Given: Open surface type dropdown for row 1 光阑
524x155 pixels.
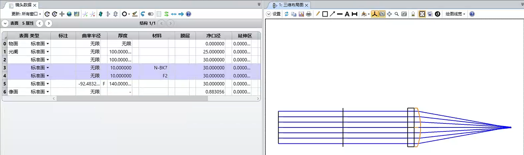Looking at the screenshot, I should click(48, 52).
